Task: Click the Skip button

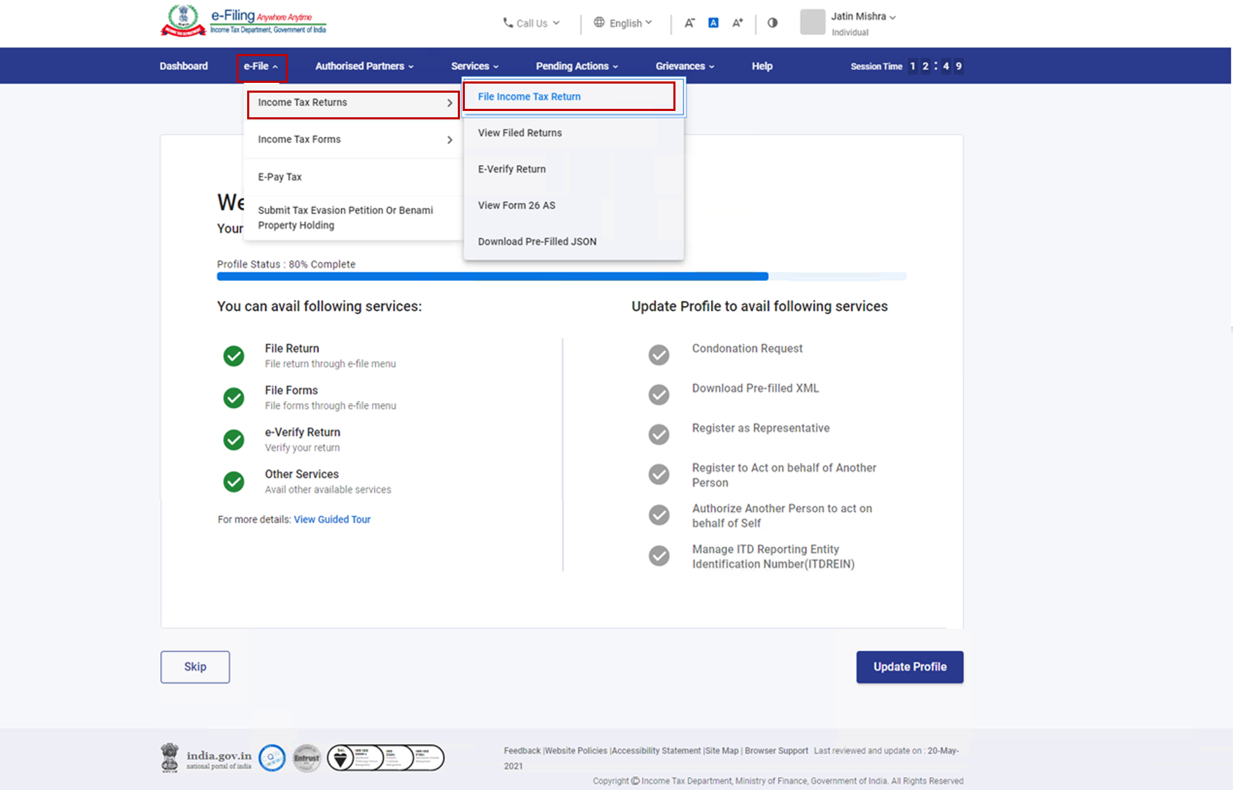Action: [195, 667]
